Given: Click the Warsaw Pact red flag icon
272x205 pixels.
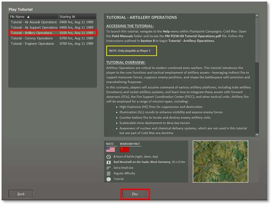Looking at the screenshot, I should (x=124, y=150).
